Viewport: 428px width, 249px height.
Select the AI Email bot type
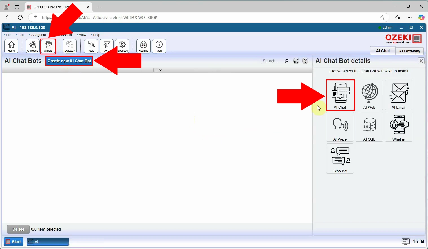coord(399,95)
